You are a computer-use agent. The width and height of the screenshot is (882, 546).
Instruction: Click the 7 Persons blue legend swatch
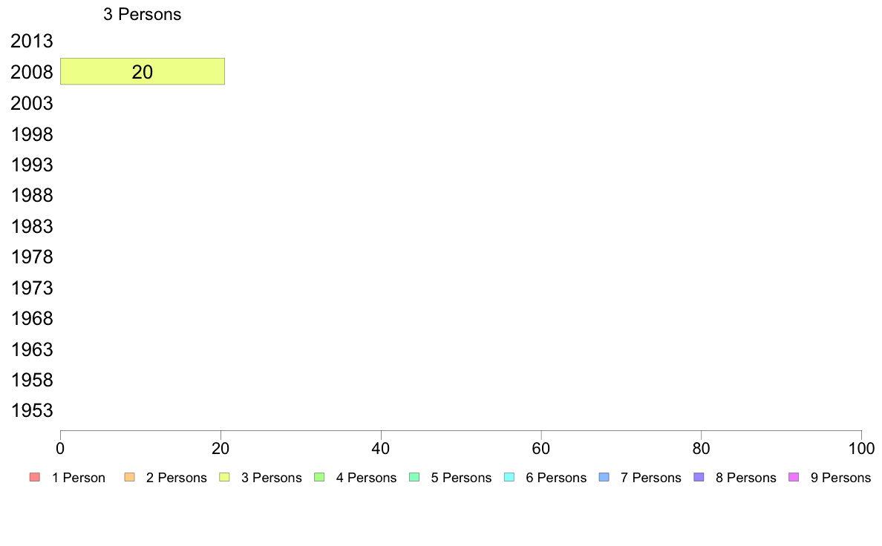(604, 478)
